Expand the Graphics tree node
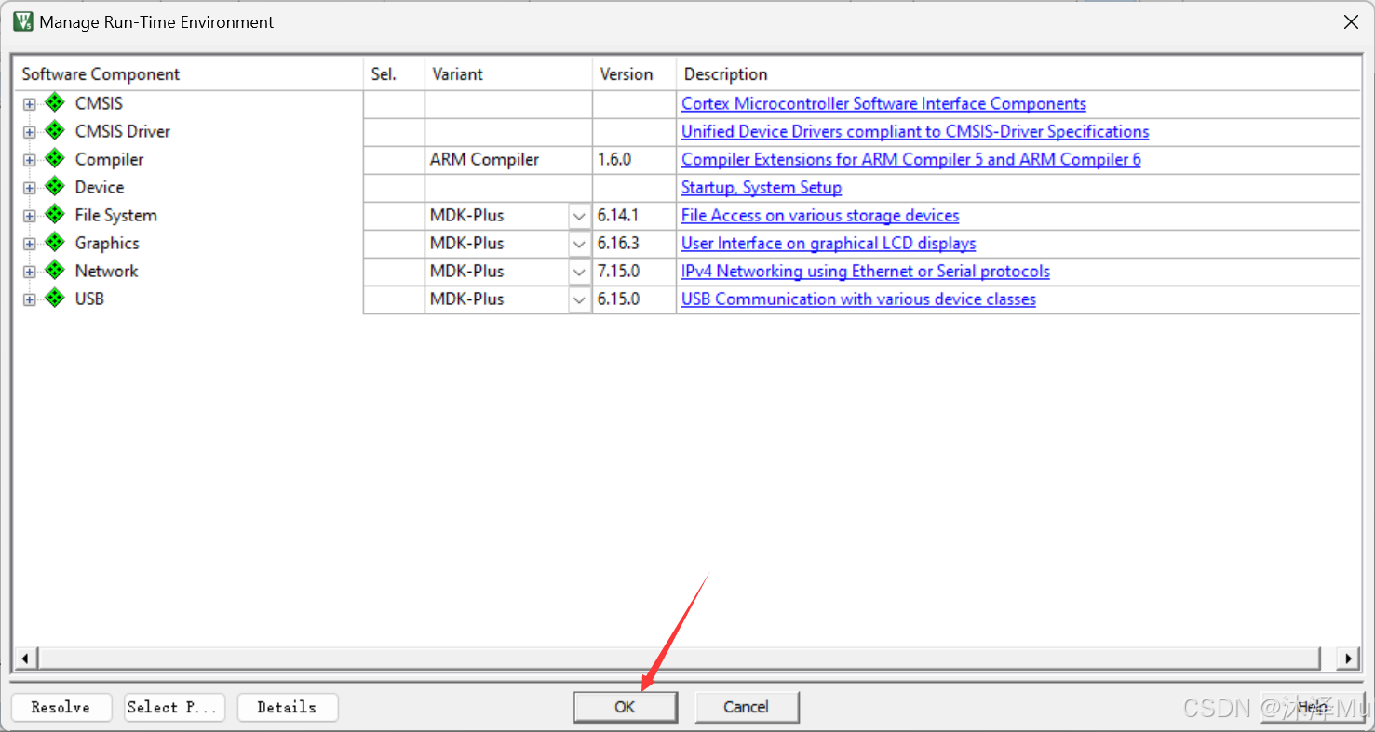This screenshot has height=732, width=1375. tap(30, 244)
